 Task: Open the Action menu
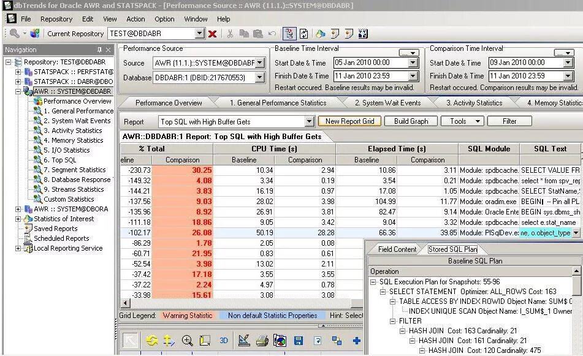tap(135, 19)
